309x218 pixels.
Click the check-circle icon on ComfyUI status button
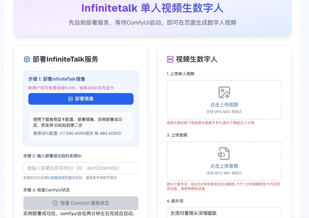55,203
